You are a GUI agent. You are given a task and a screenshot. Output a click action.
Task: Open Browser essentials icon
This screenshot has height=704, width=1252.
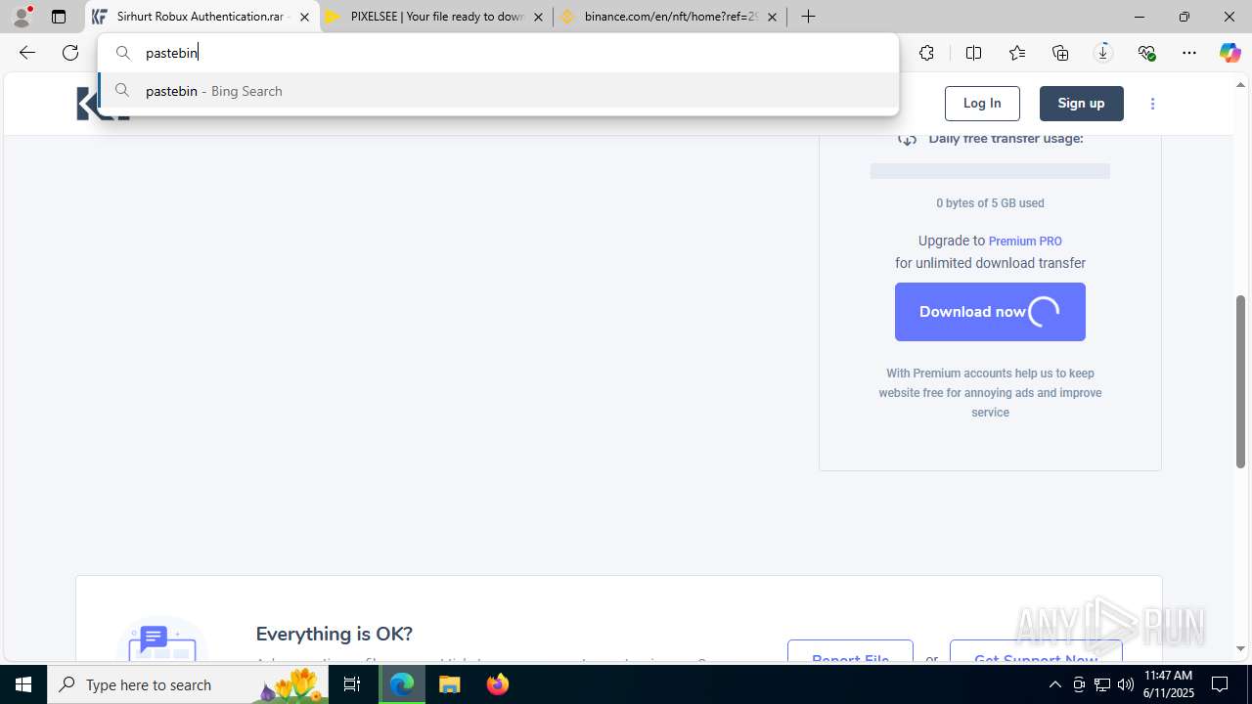(1146, 53)
